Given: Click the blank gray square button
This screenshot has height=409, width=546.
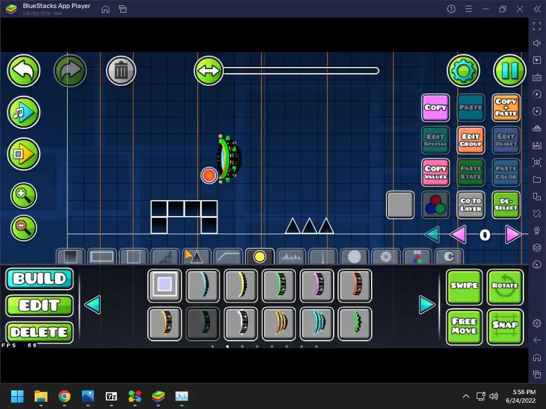Looking at the screenshot, I should click(400, 205).
